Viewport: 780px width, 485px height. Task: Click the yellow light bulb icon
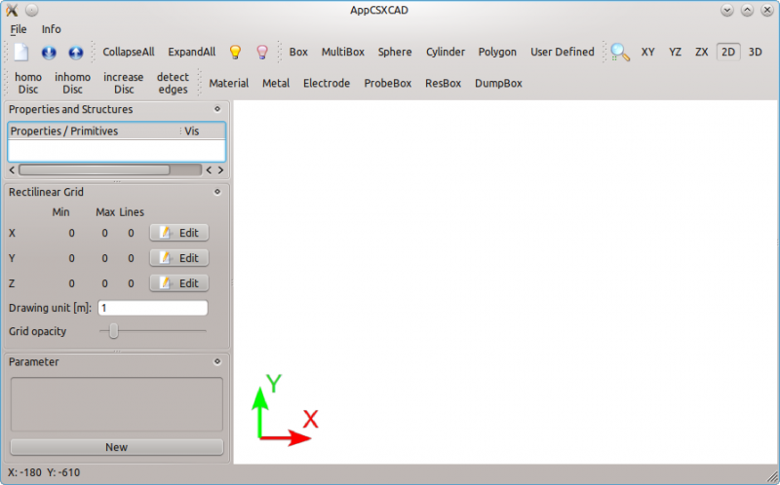tap(235, 53)
